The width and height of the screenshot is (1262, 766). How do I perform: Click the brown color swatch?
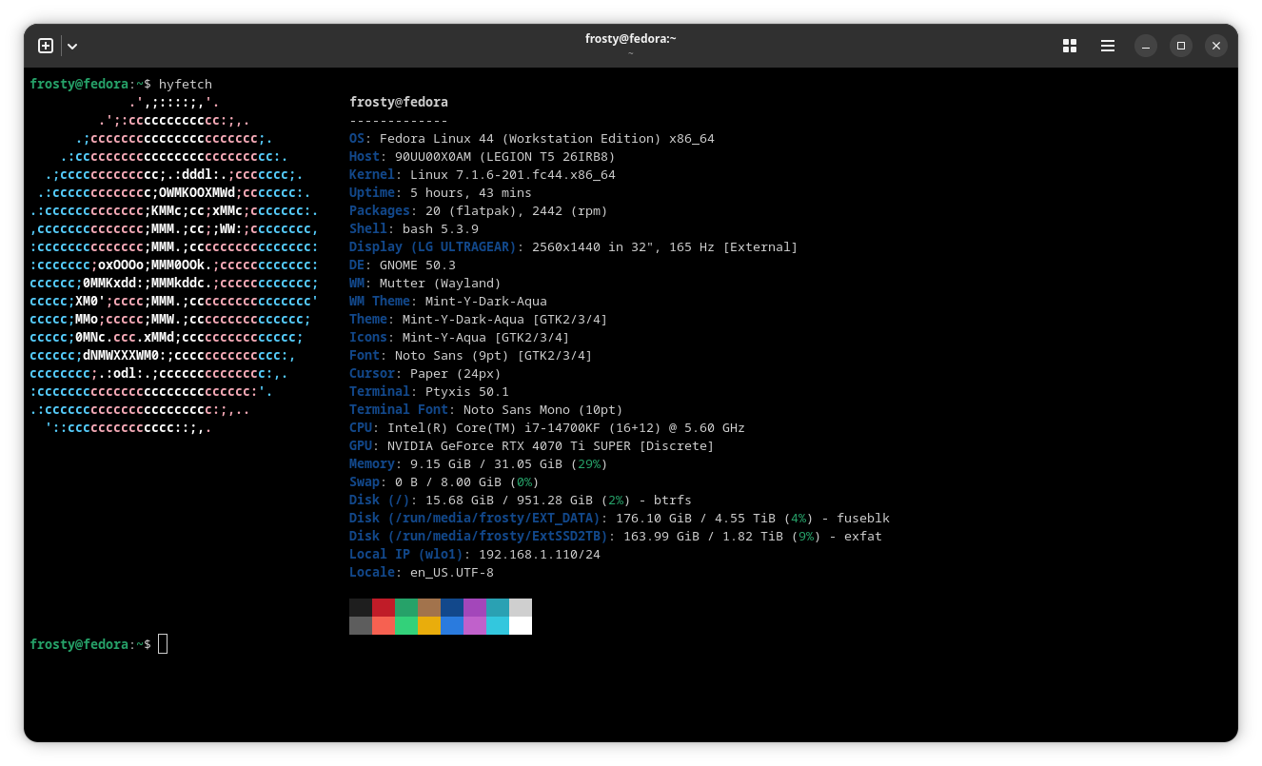click(429, 607)
